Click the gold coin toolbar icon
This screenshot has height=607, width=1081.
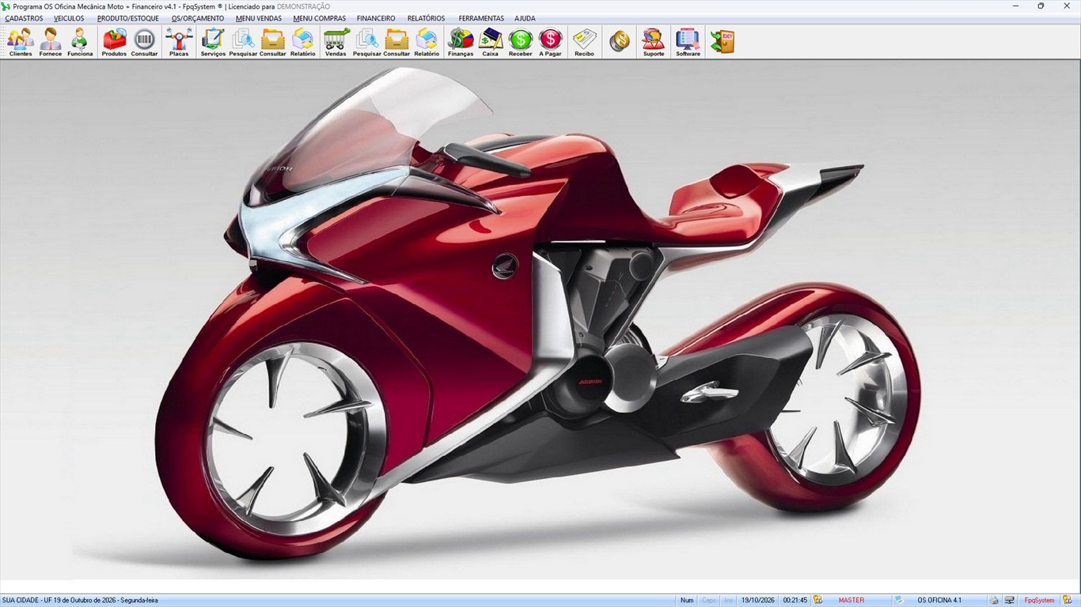coord(620,41)
